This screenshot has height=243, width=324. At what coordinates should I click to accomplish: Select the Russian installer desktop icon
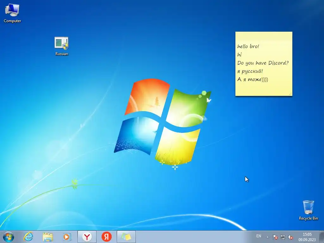tap(61, 46)
